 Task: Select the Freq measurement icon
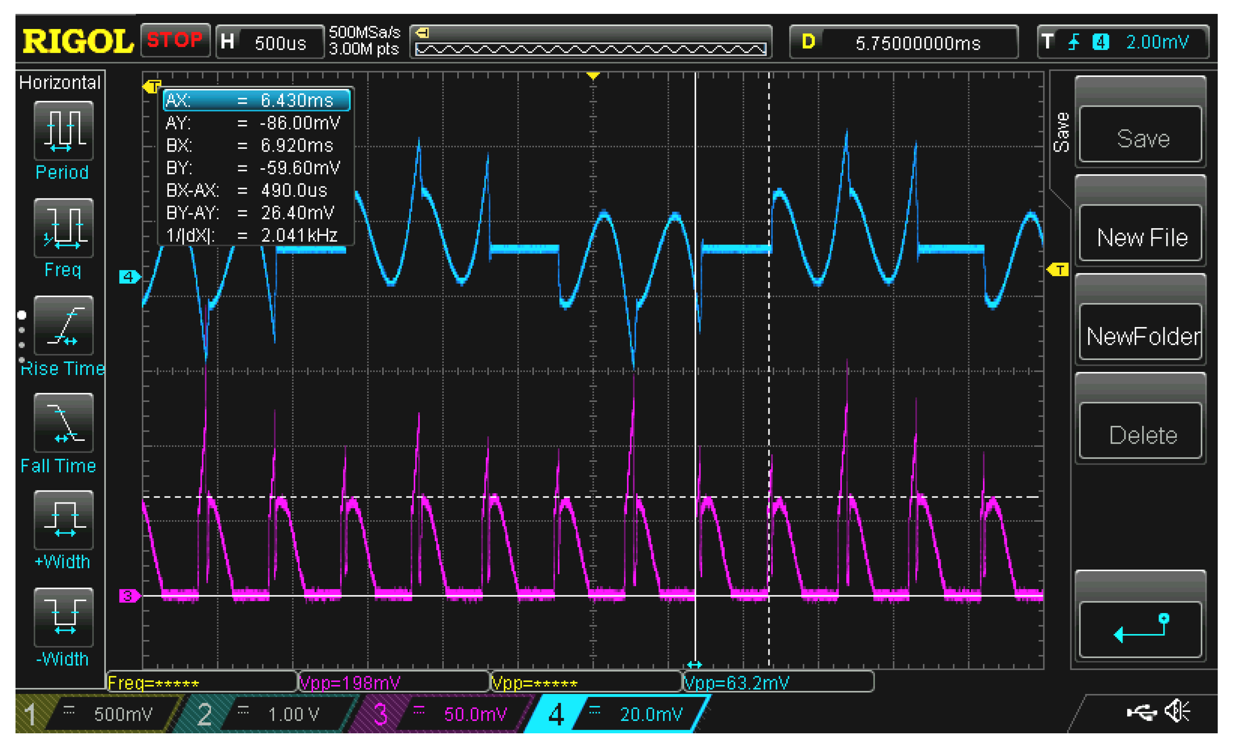click(x=64, y=228)
